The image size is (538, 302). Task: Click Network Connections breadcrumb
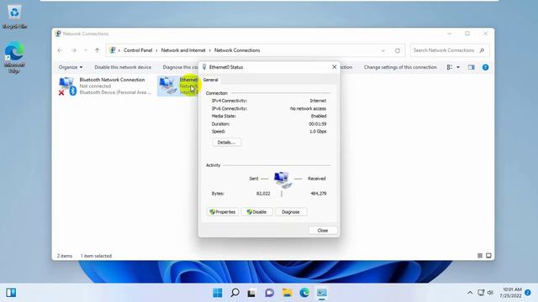pos(237,50)
